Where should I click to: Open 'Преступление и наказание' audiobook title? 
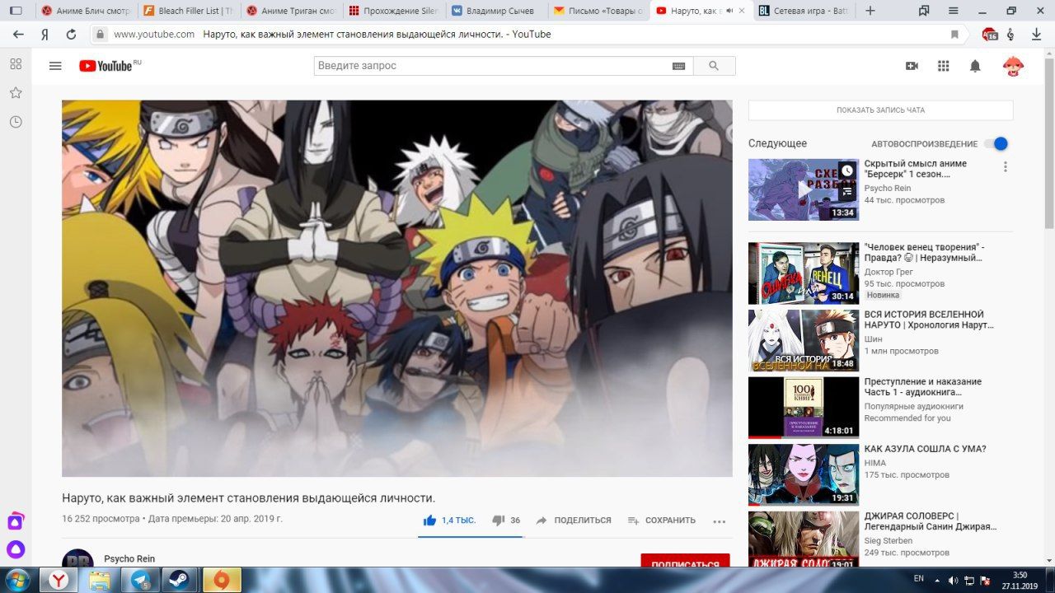click(922, 387)
